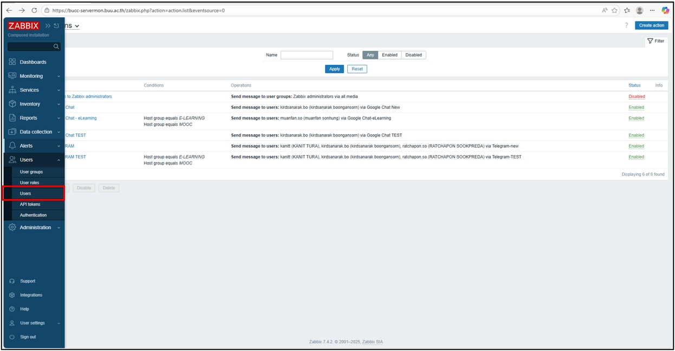Click the Name filter text field
The height and width of the screenshot is (351, 675).
coord(307,55)
